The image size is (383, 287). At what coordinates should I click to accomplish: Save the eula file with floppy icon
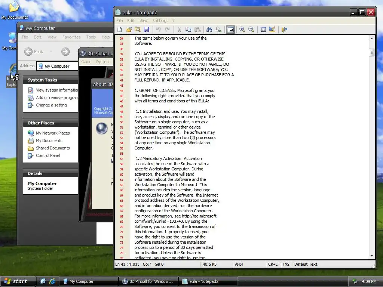(147, 30)
